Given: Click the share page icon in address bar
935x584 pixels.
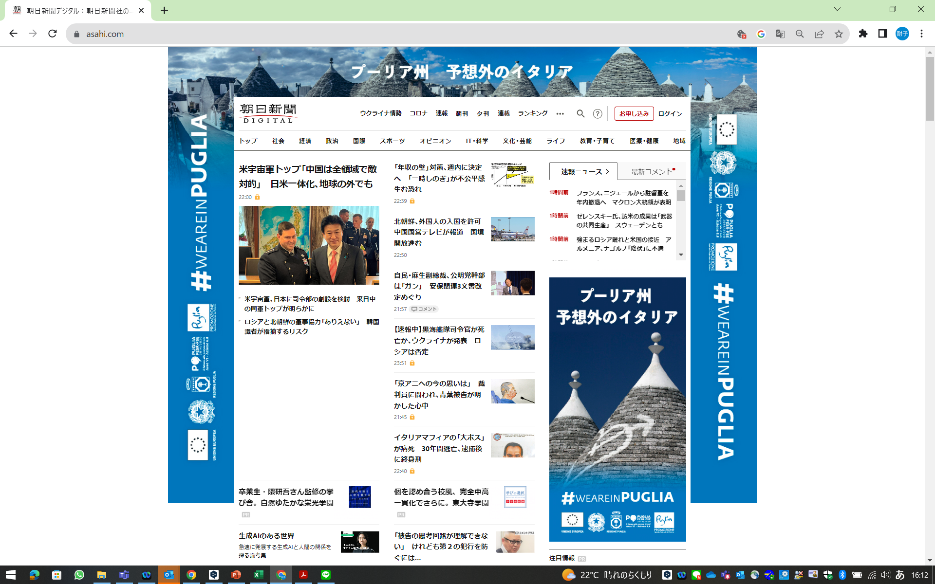Looking at the screenshot, I should 819,34.
